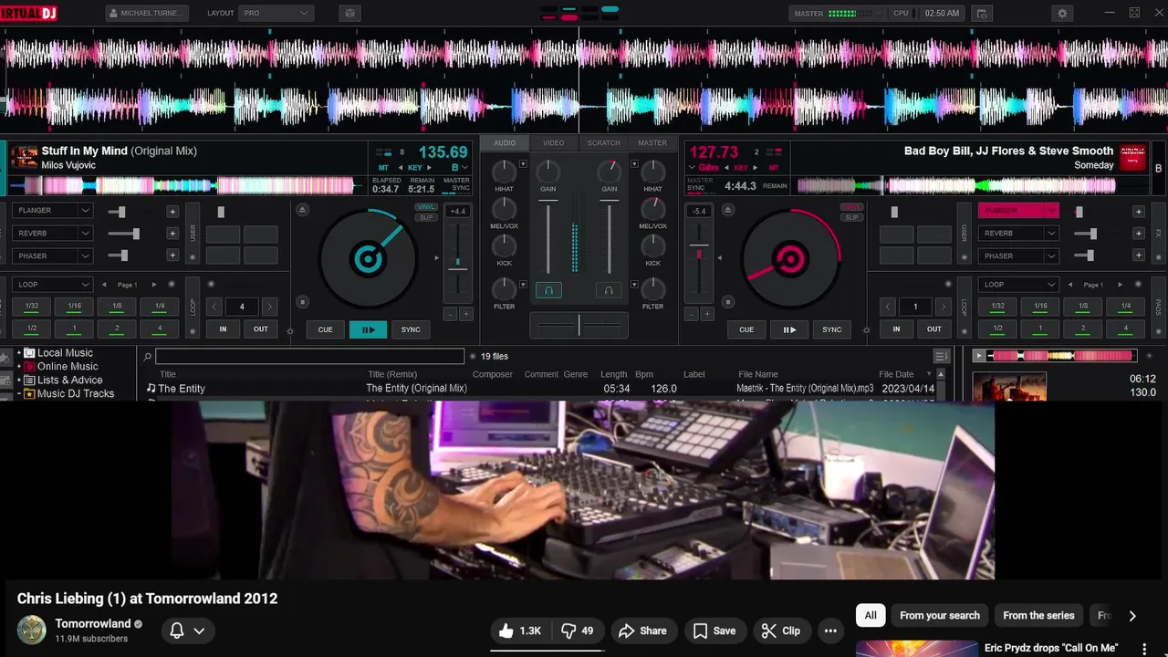Click the right deck play/pause button

(789, 329)
